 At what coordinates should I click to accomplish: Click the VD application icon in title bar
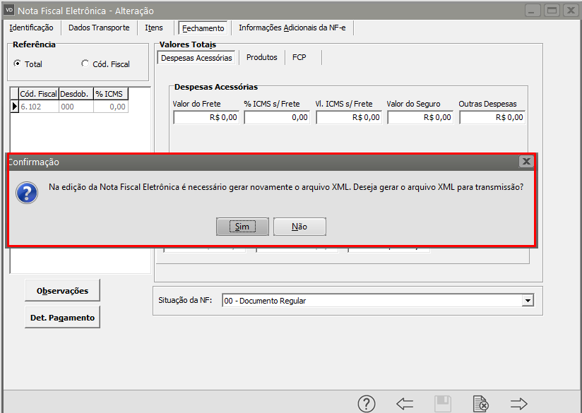[x=9, y=11]
